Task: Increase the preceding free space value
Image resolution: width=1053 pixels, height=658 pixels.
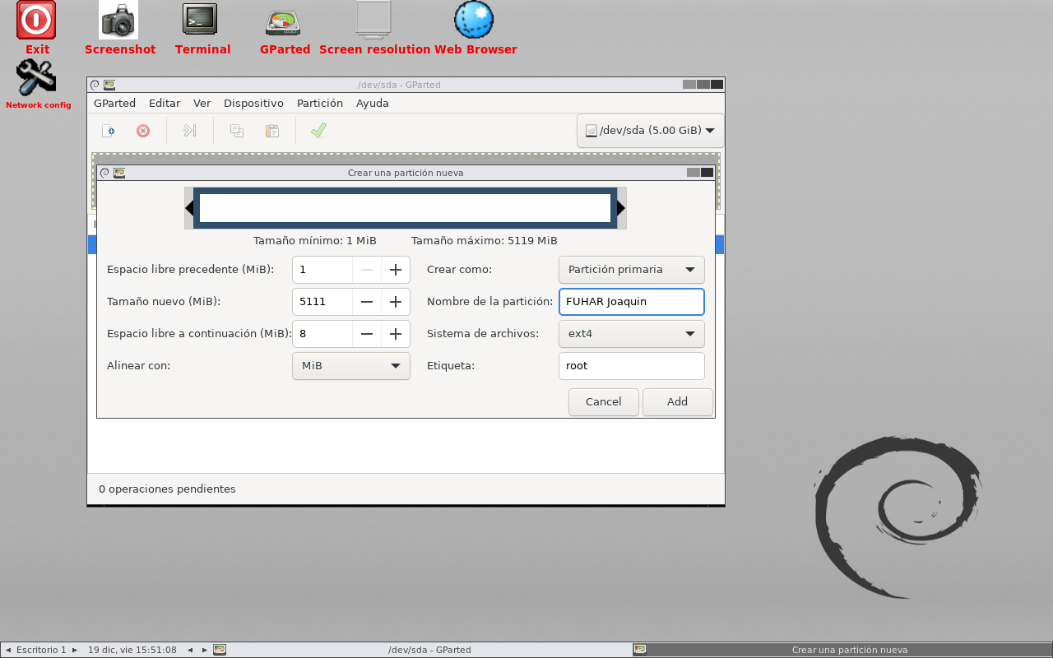Action: (396, 270)
